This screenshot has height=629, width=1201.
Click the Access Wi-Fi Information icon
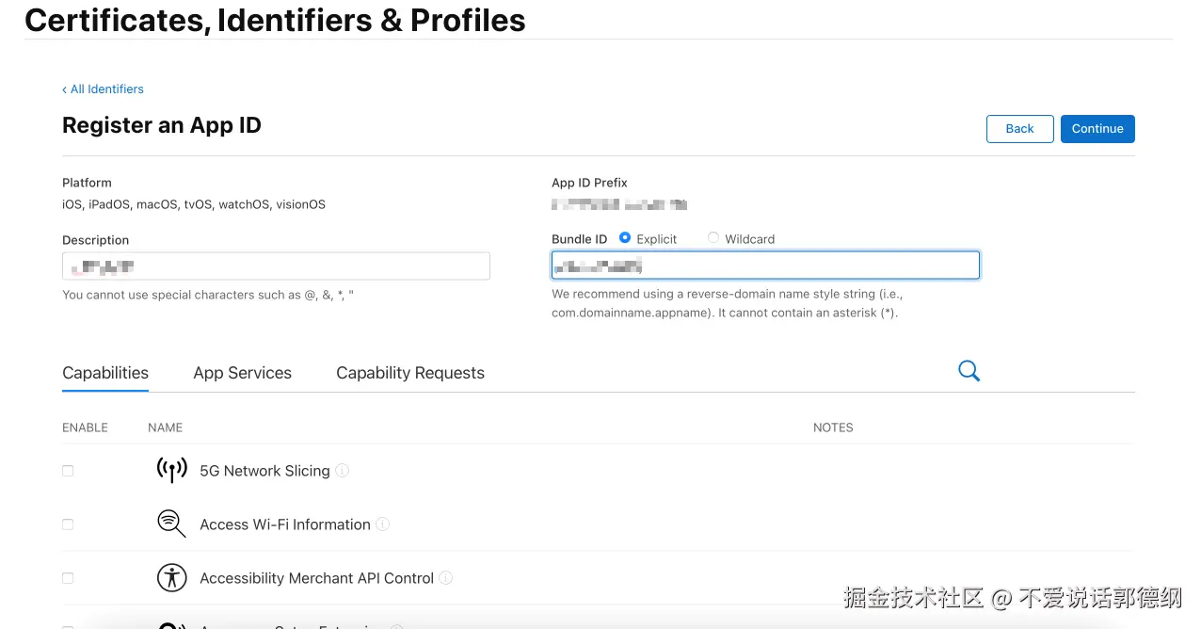click(x=171, y=524)
